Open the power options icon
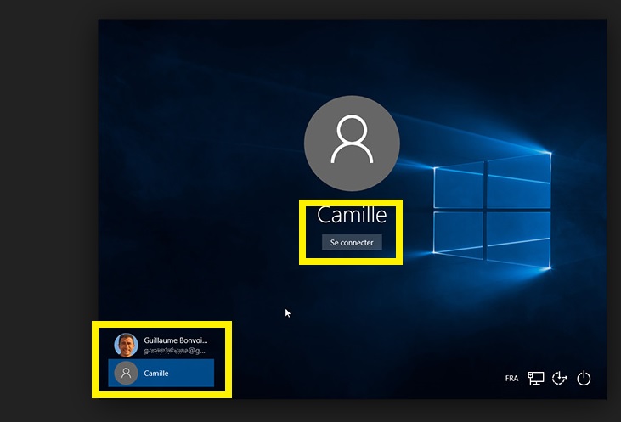 coord(584,379)
